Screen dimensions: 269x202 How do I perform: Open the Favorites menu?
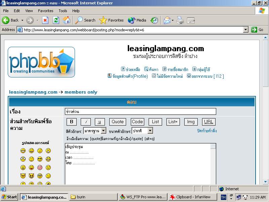pyautogui.click(x=45, y=11)
